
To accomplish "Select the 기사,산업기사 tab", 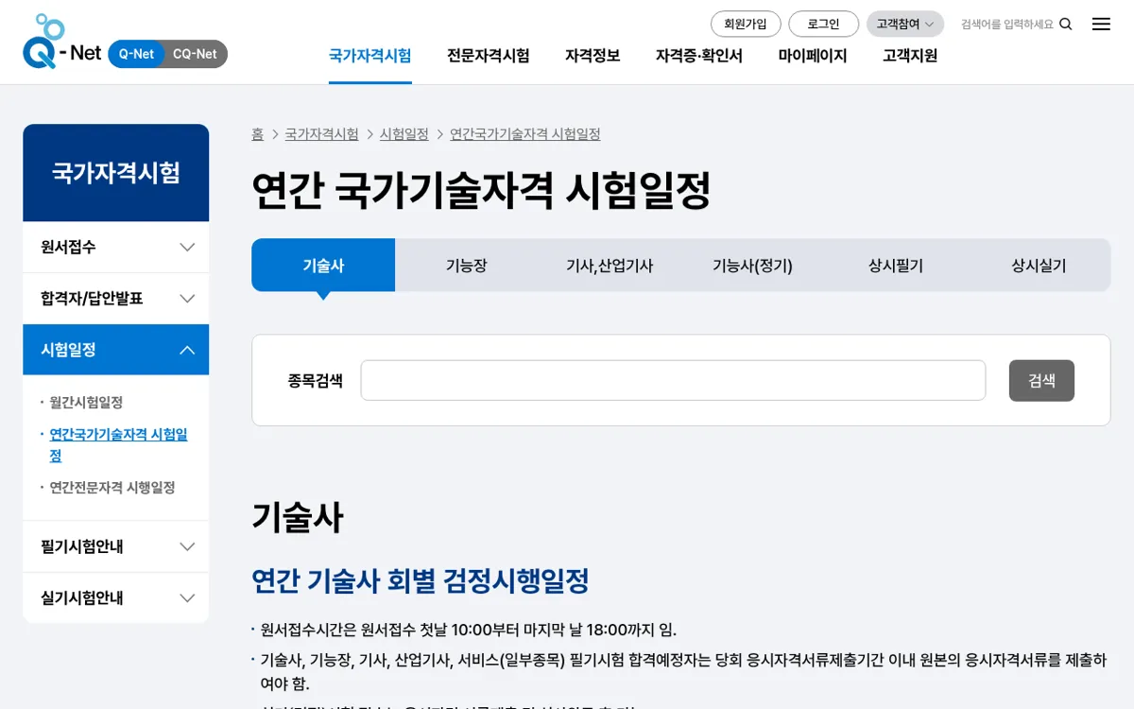I will [x=610, y=266].
